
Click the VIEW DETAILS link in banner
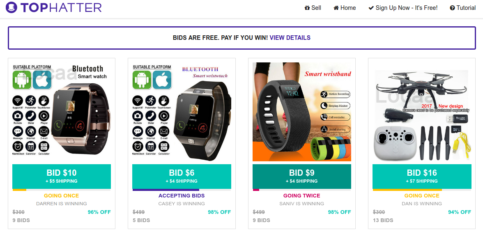click(x=290, y=38)
